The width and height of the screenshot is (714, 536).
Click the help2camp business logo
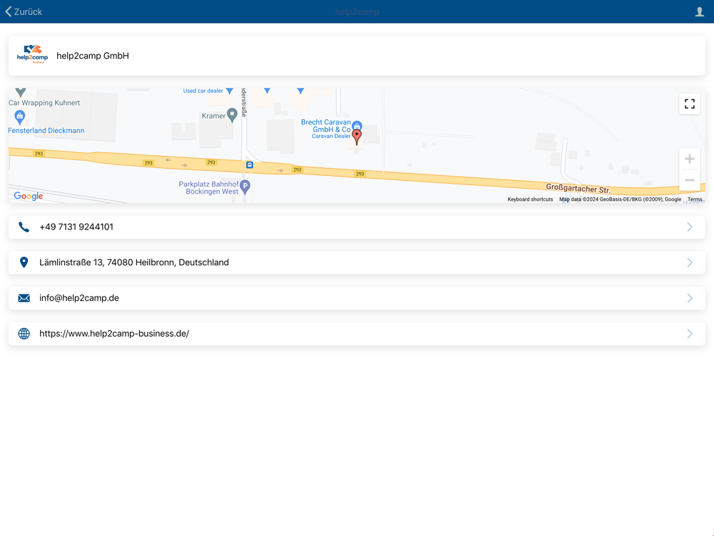point(32,56)
